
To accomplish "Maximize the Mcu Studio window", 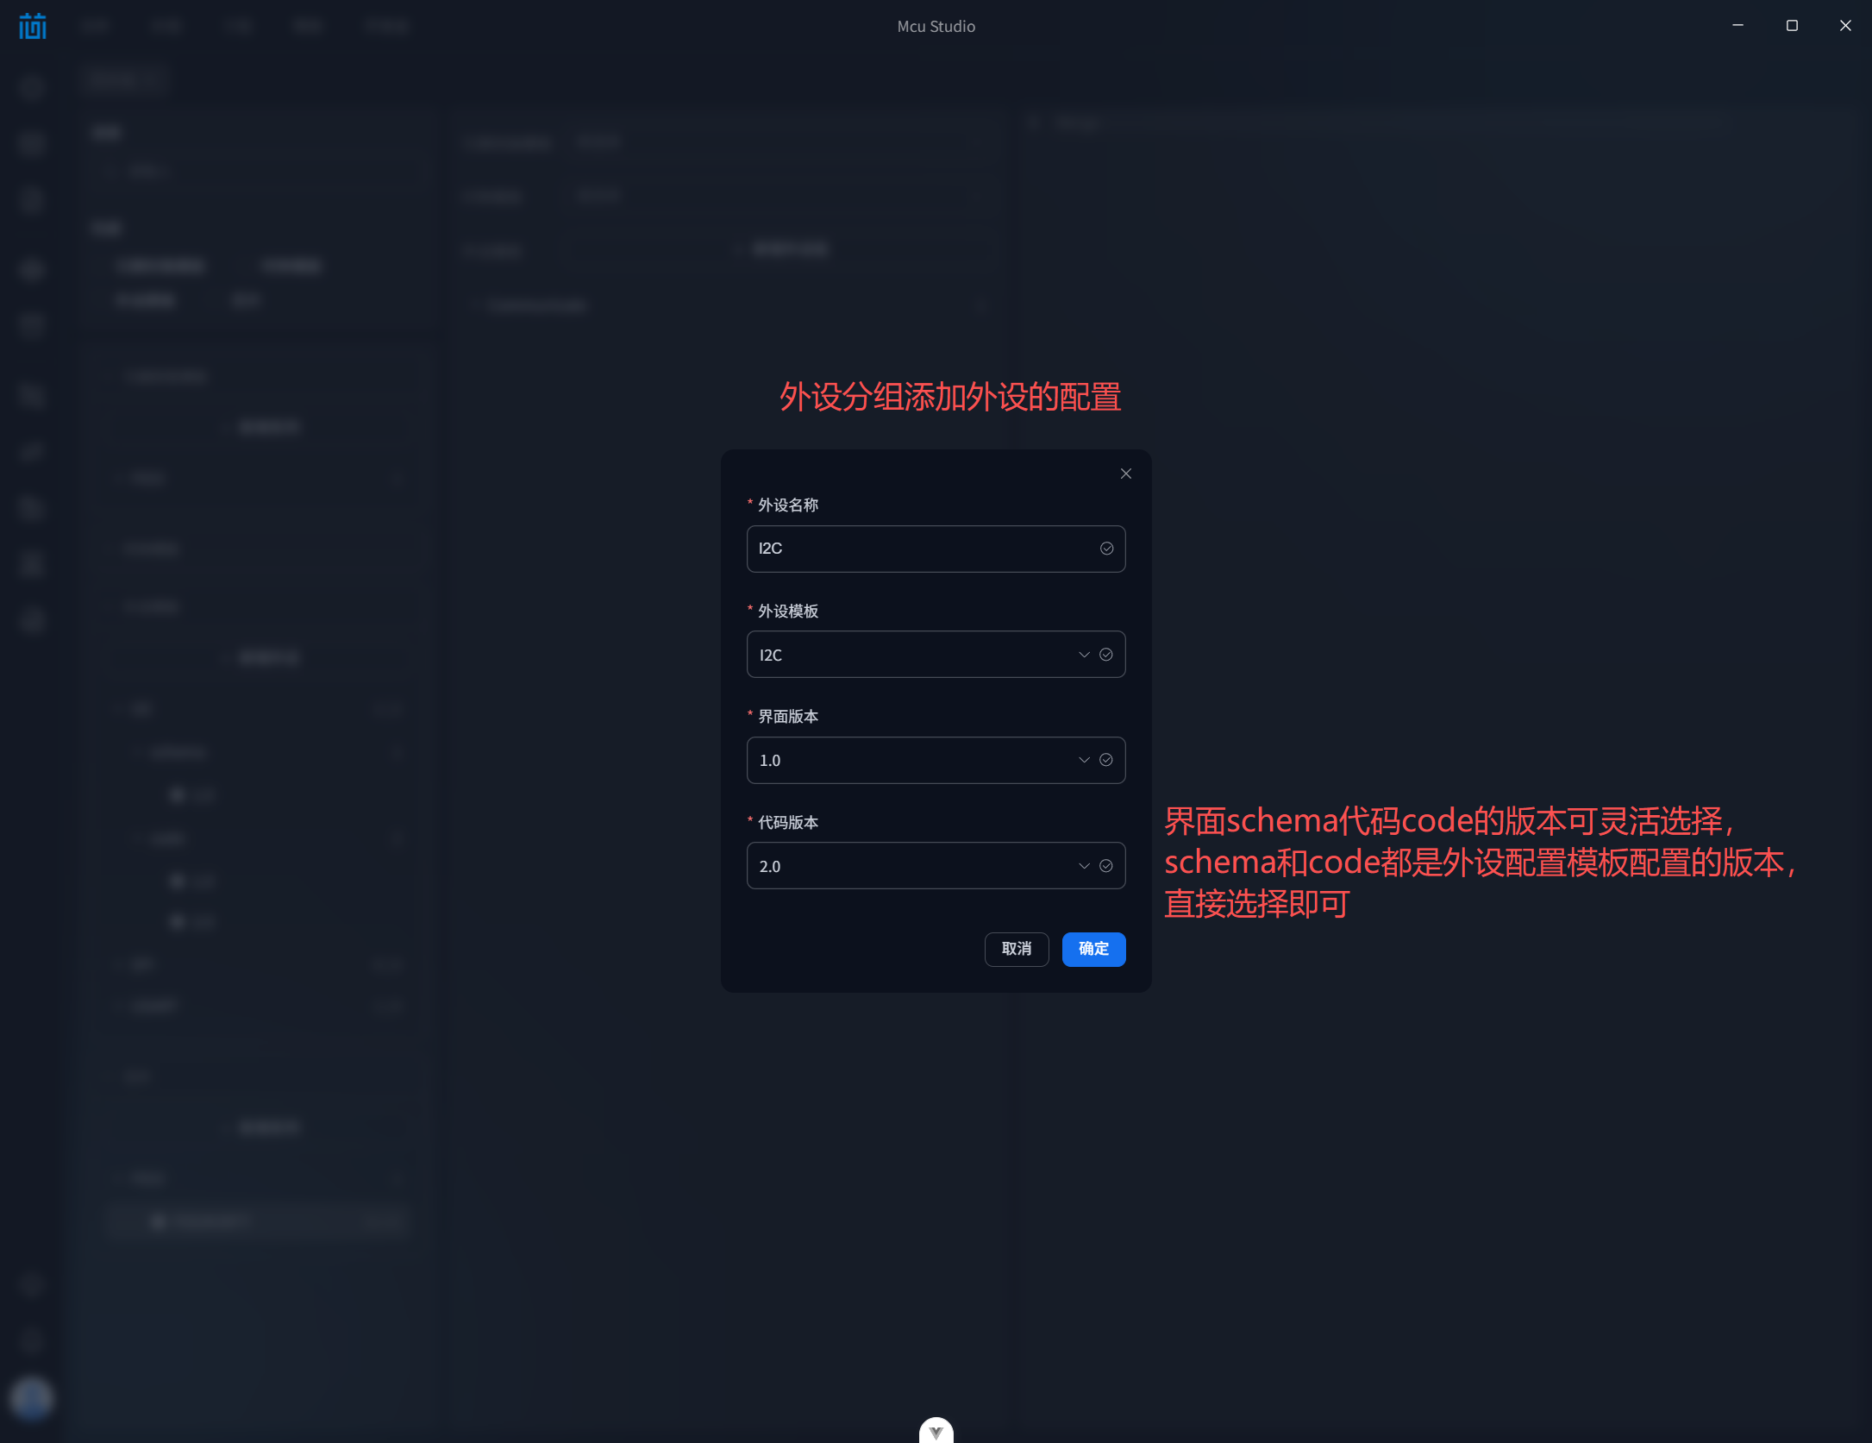I will pyautogui.click(x=1792, y=26).
